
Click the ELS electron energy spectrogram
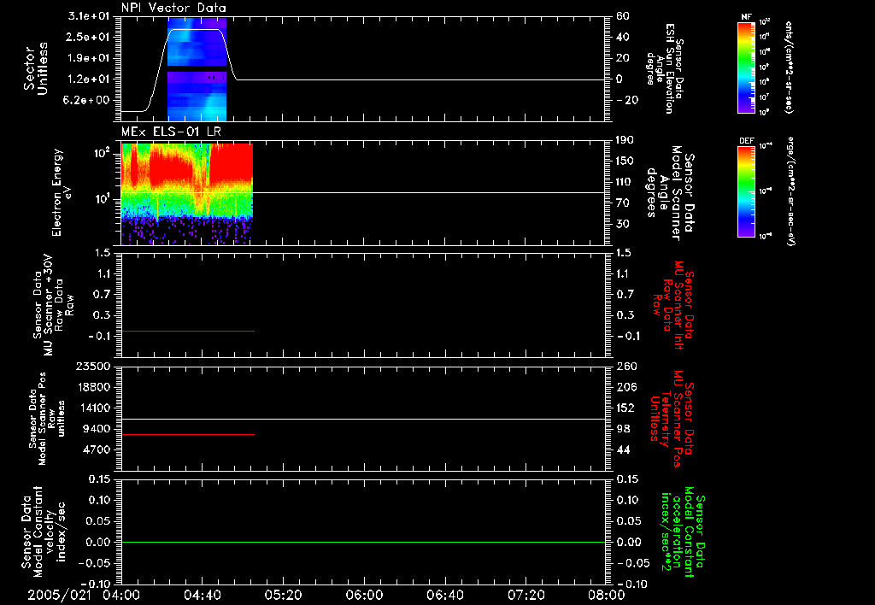pyautogui.click(x=187, y=194)
